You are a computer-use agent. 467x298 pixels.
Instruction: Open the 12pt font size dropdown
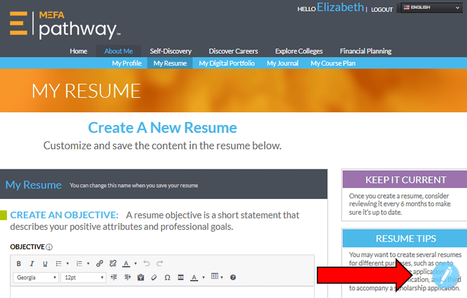(x=83, y=277)
